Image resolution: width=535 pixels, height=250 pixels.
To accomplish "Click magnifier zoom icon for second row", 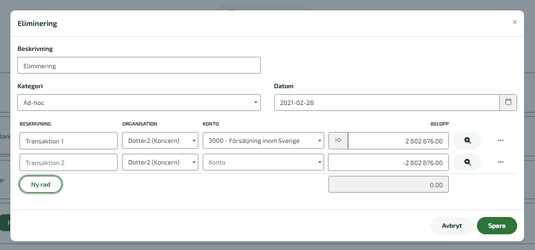I will [467, 162].
